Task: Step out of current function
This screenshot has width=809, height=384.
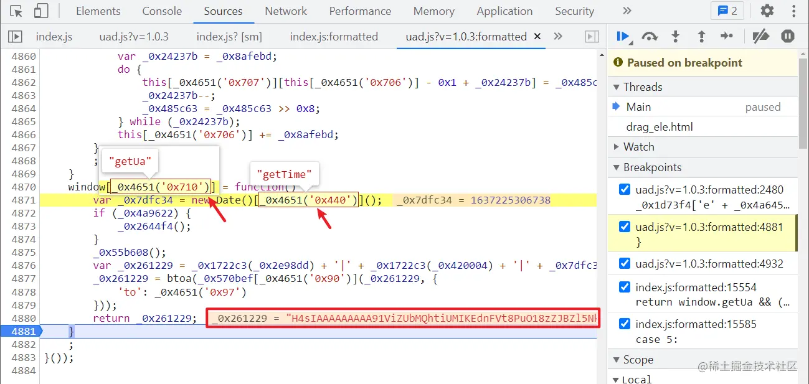Action: click(701, 37)
